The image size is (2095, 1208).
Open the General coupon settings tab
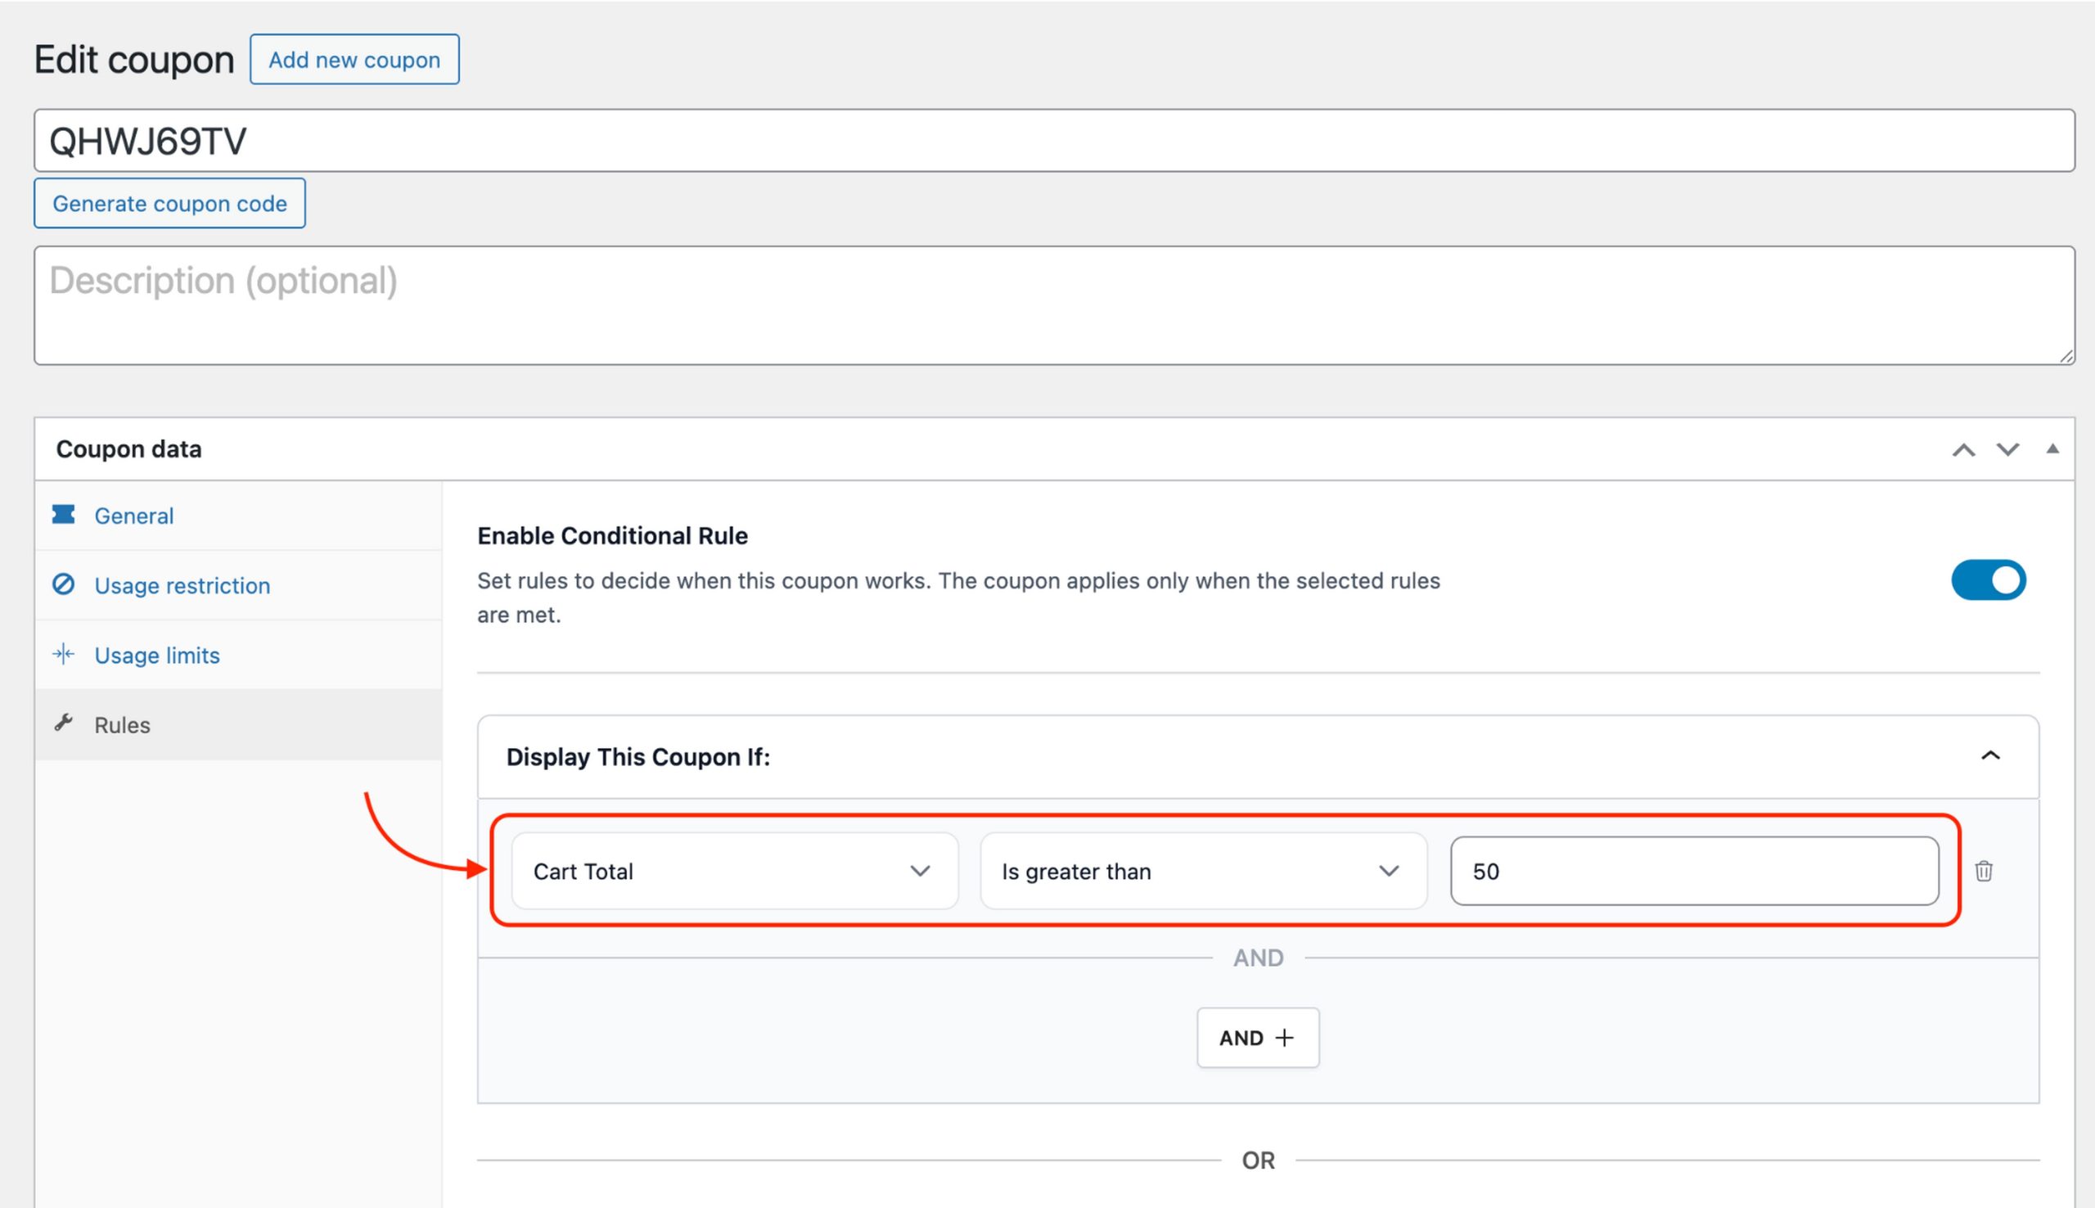(133, 515)
